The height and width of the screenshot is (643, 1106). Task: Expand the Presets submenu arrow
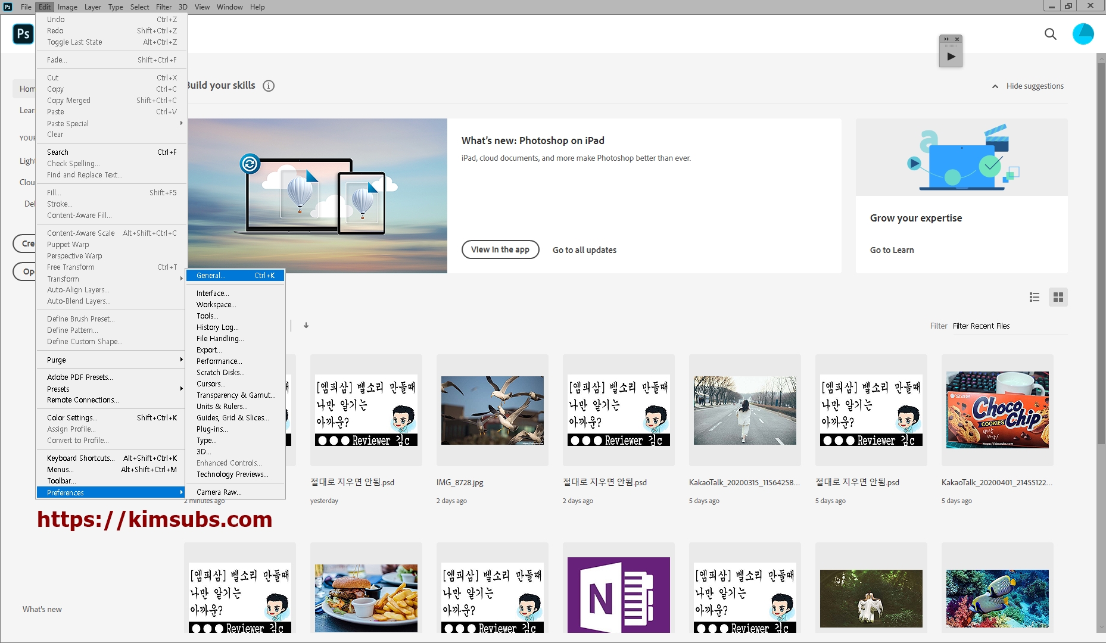181,389
